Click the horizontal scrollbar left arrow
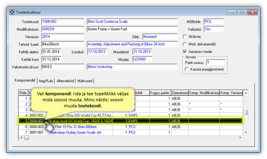This screenshot has height=159, width=267. (x=21, y=137)
